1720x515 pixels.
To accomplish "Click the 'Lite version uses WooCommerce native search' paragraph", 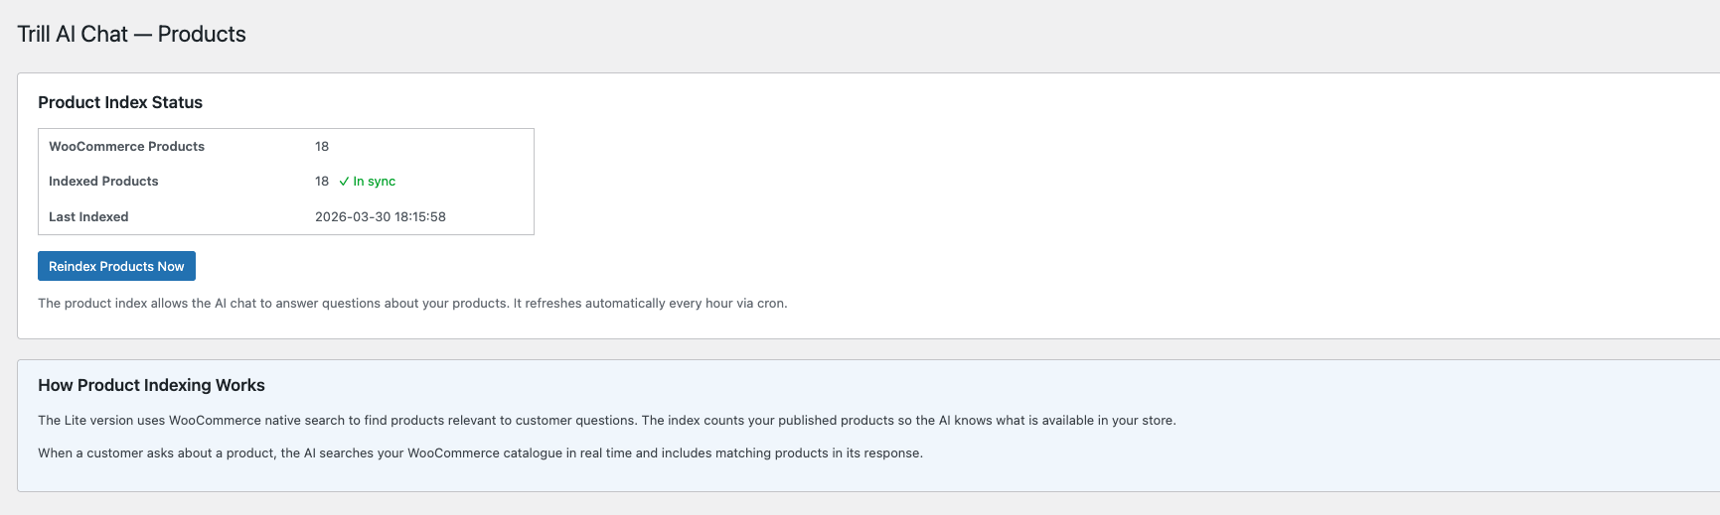I will pyautogui.click(x=607, y=421).
